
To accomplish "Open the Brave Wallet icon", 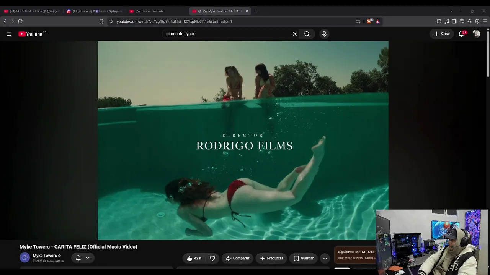I will [462, 21].
